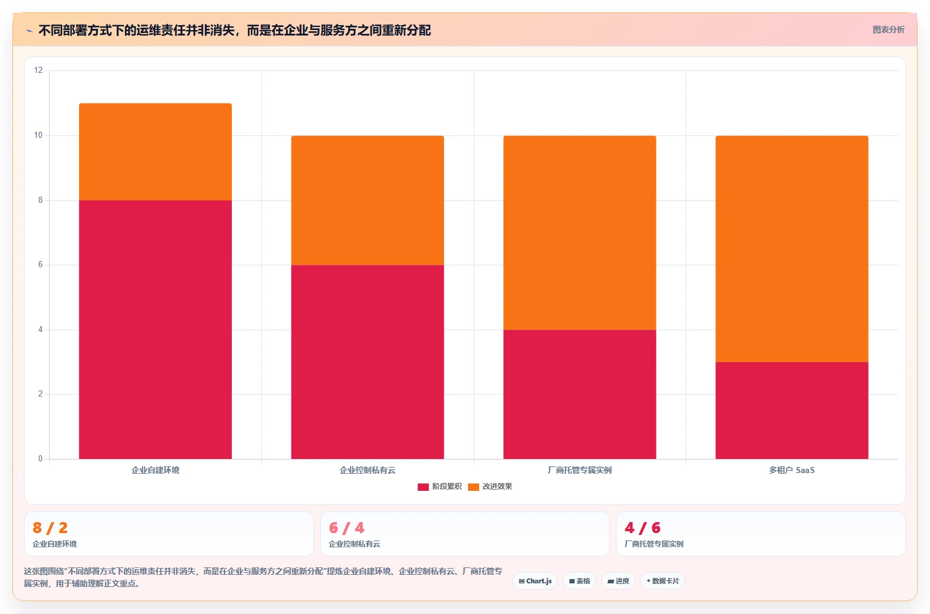Click the y-axis value 12

point(39,70)
